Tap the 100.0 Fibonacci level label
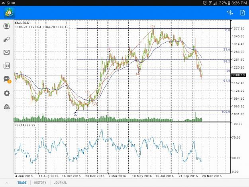 226,112
